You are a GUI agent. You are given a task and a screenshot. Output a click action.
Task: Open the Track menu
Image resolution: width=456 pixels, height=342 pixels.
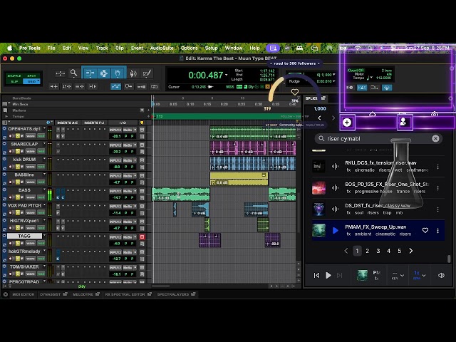(x=102, y=48)
